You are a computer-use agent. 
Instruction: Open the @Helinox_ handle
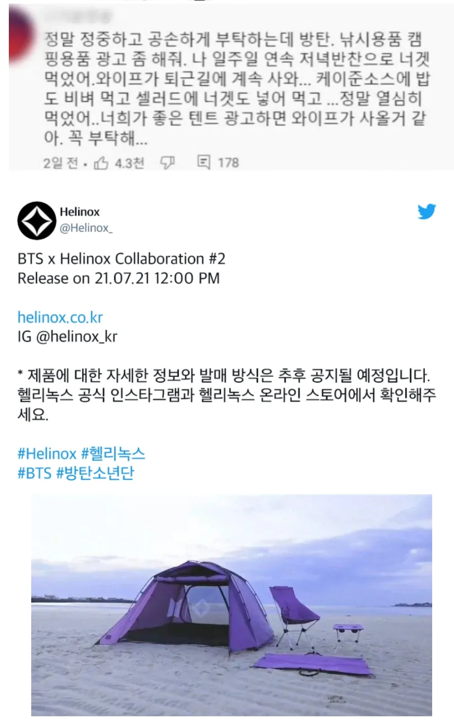pyautogui.click(x=86, y=229)
